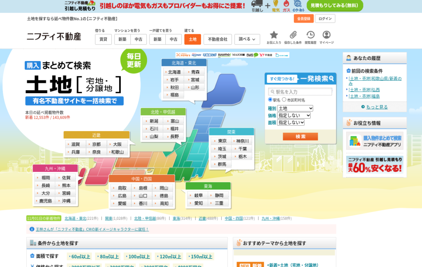Open the 不動産会社 tab
The width and height of the screenshot is (422, 267).
tap(218, 39)
